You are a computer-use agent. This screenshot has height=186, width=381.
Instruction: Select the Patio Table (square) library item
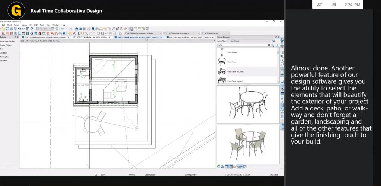[x=247, y=81]
